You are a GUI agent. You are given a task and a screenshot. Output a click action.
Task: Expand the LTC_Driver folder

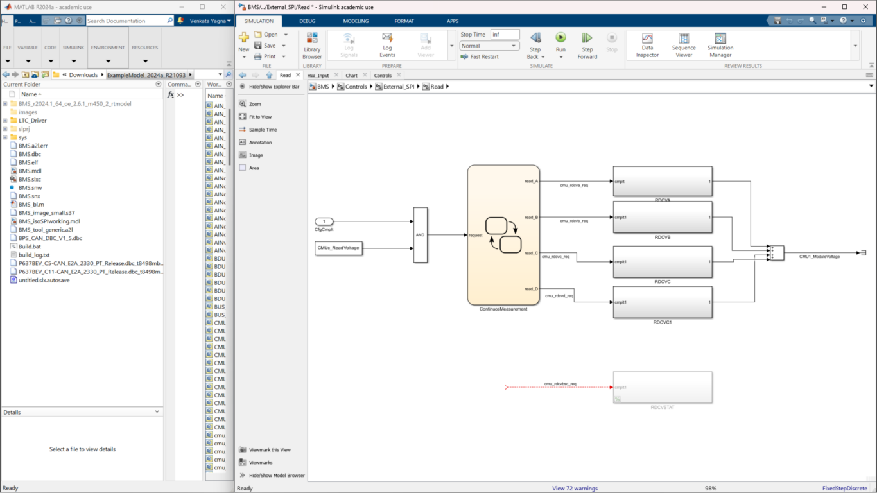(5, 121)
